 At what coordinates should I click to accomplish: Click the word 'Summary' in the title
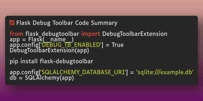click(x=104, y=23)
